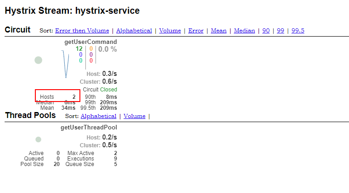Sort circuits by the 90 percentile link
This screenshot has width=349, height=193.
266,31
